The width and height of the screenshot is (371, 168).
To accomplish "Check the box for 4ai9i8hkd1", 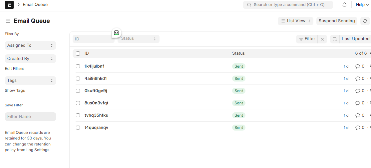I will click(78, 79).
